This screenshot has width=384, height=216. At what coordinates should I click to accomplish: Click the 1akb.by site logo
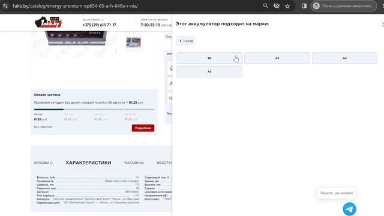coord(48,22)
